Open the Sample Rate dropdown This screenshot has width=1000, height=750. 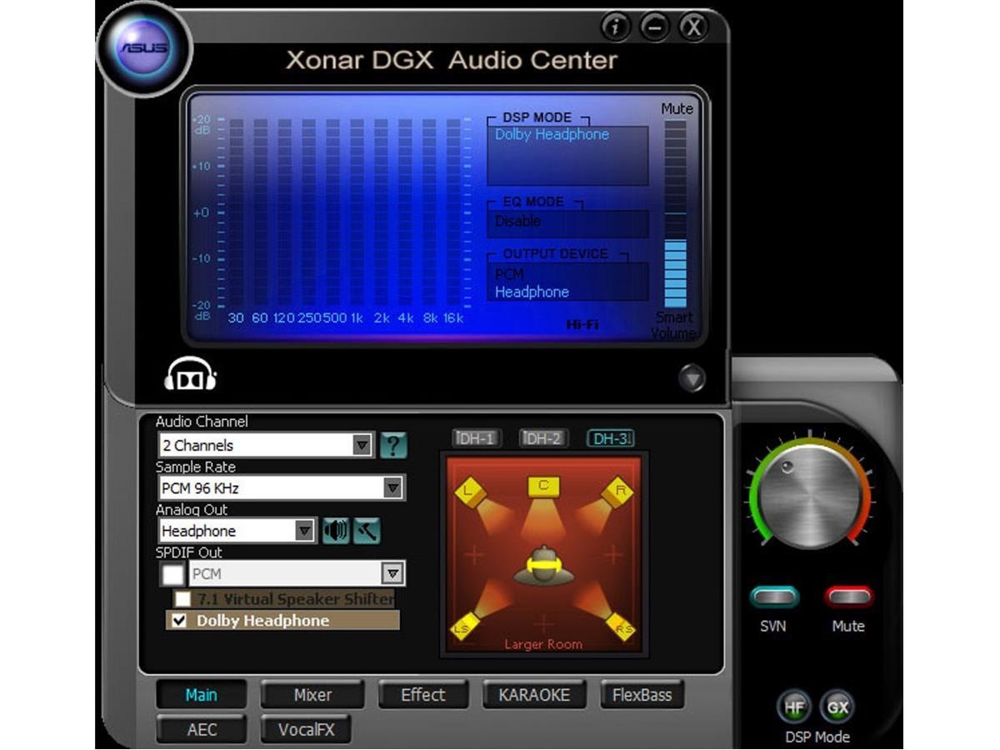click(392, 488)
